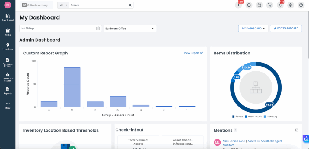Open the notifications bell icon
The image size is (309, 149).
click(x=280, y=5)
